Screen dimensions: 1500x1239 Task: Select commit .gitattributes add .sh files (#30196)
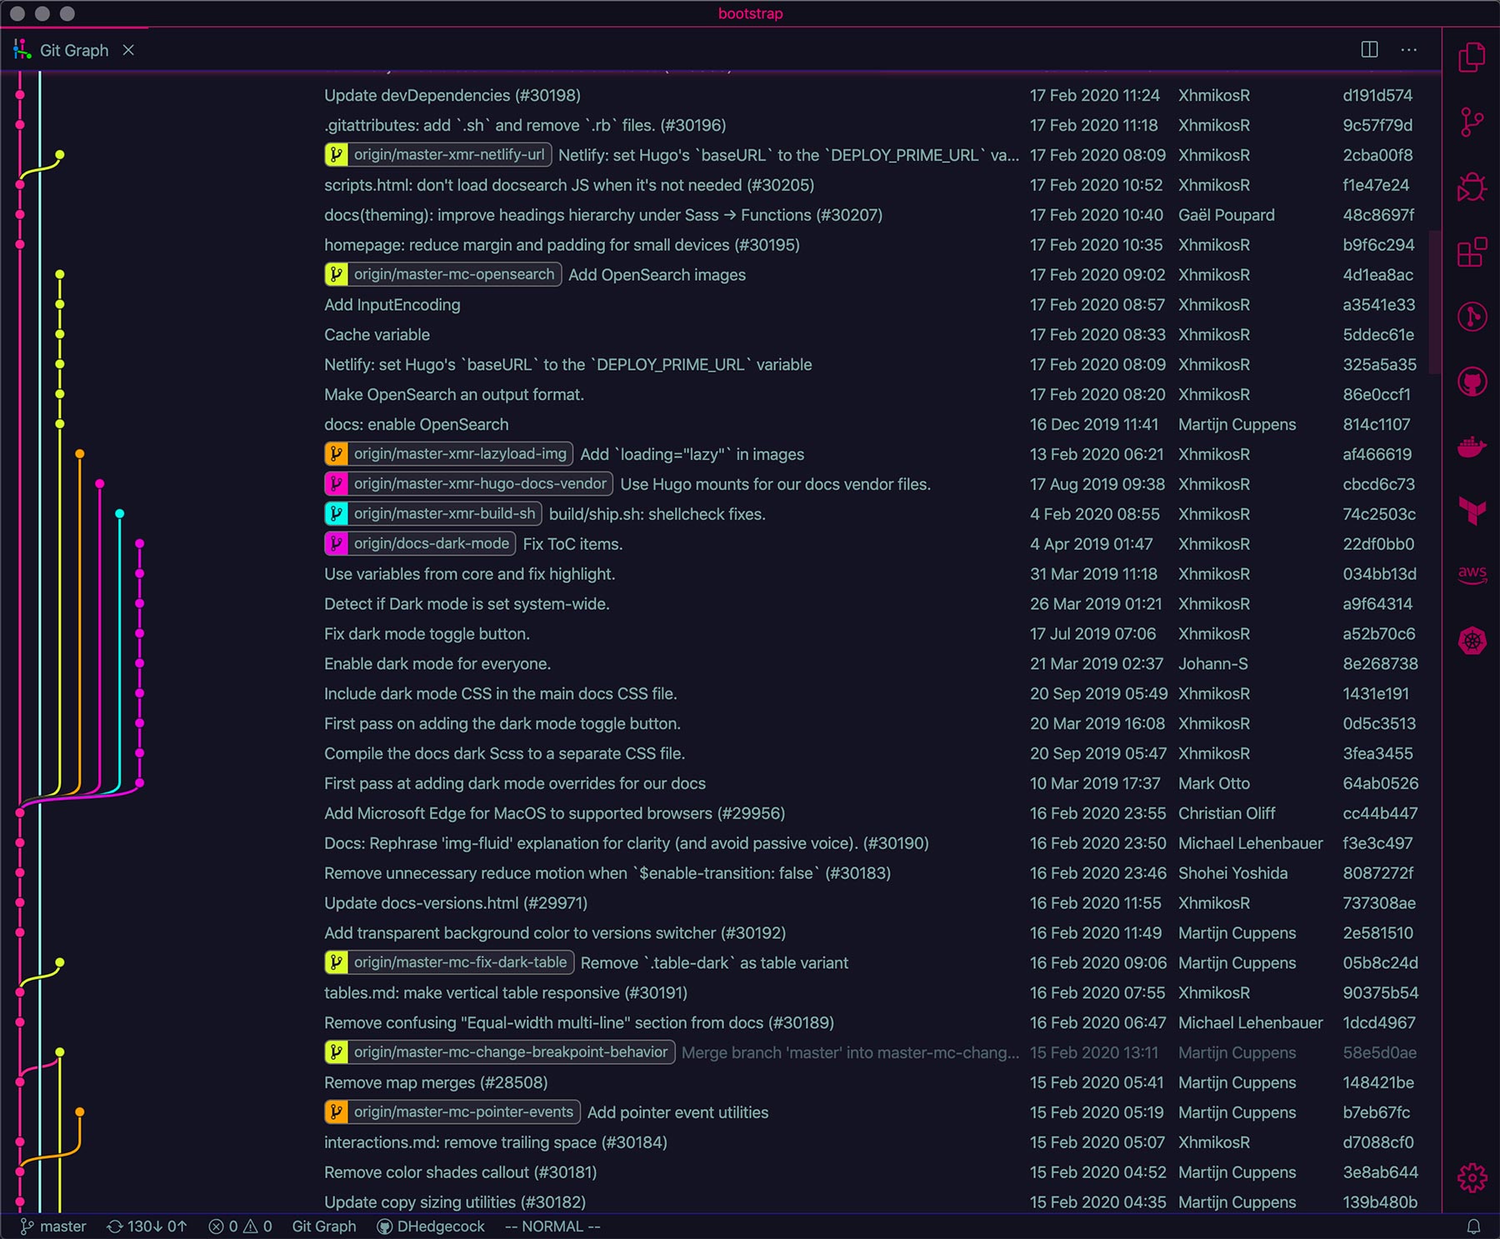tap(525, 125)
